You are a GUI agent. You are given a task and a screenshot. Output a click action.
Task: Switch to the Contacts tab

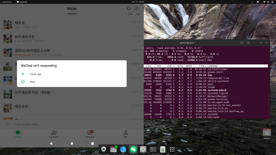tap(54, 134)
